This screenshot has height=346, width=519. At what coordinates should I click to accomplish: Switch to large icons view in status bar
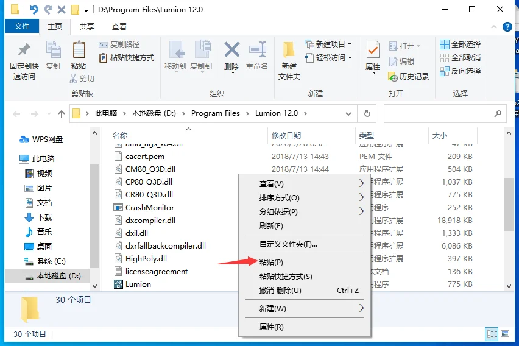pyautogui.click(x=505, y=334)
